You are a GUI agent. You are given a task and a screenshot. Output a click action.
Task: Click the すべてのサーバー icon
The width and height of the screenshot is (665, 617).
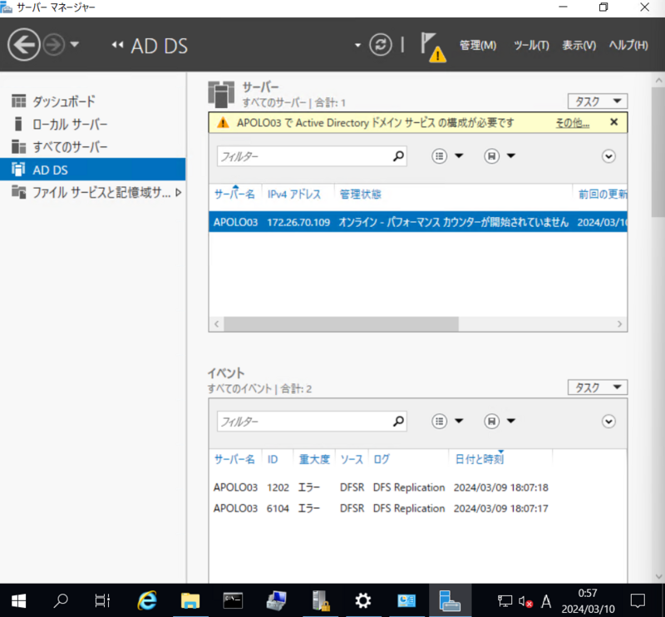(18, 147)
